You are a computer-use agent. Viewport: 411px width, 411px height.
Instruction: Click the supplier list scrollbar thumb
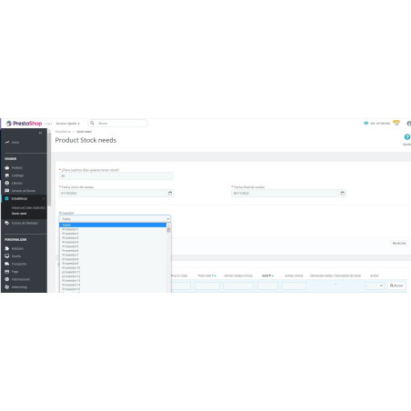point(168,230)
